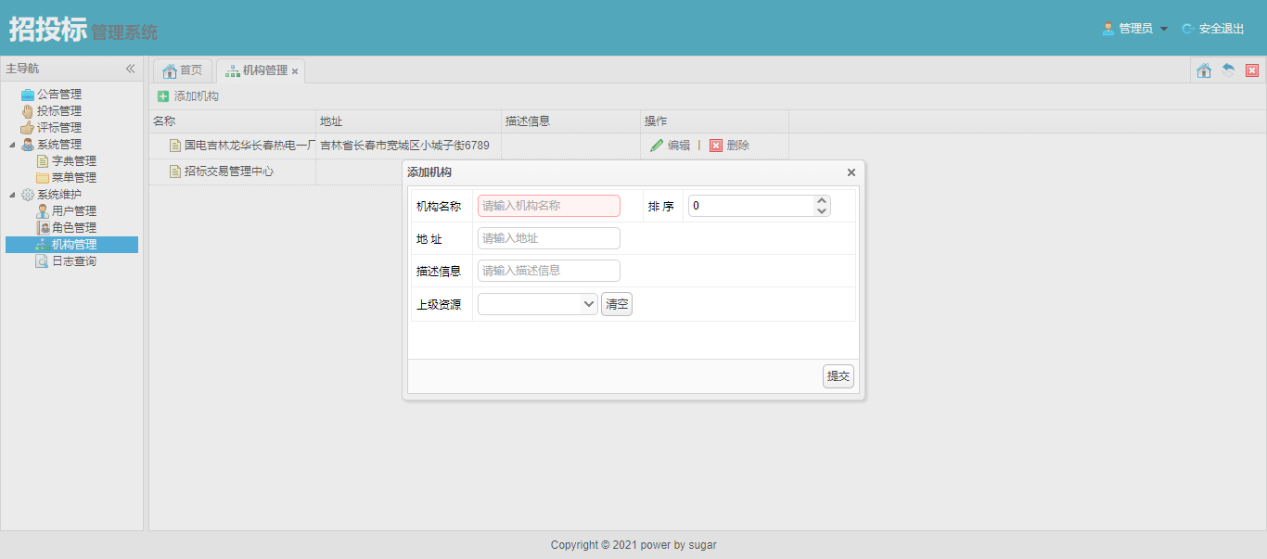Viewport: 1267px width, 559px height.
Task: Click the 地址 column header
Action: 409,121
